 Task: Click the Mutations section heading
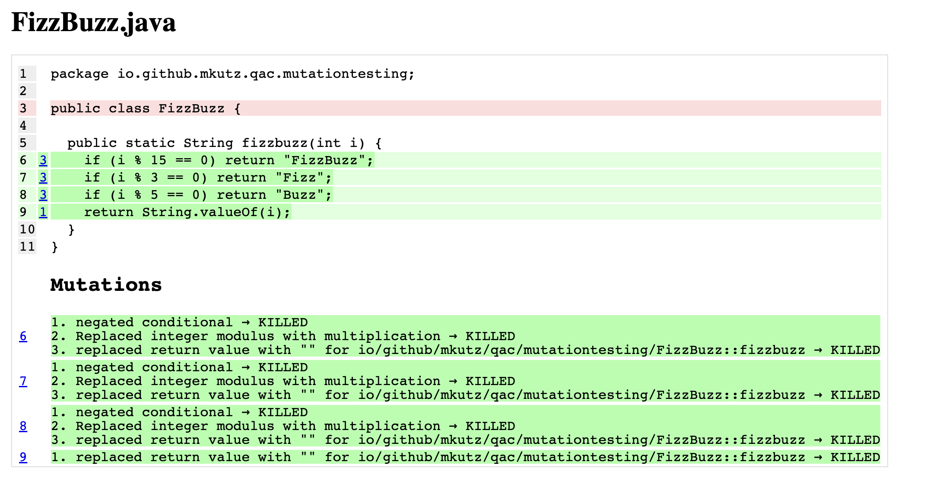(x=106, y=285)
